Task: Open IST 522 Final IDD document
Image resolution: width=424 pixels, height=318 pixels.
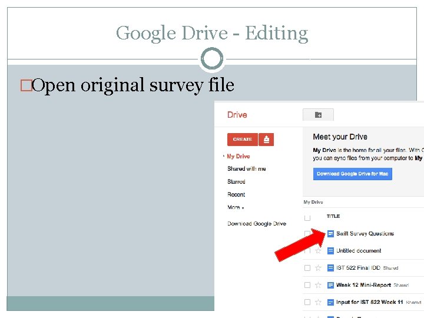Action: point(358,268)
